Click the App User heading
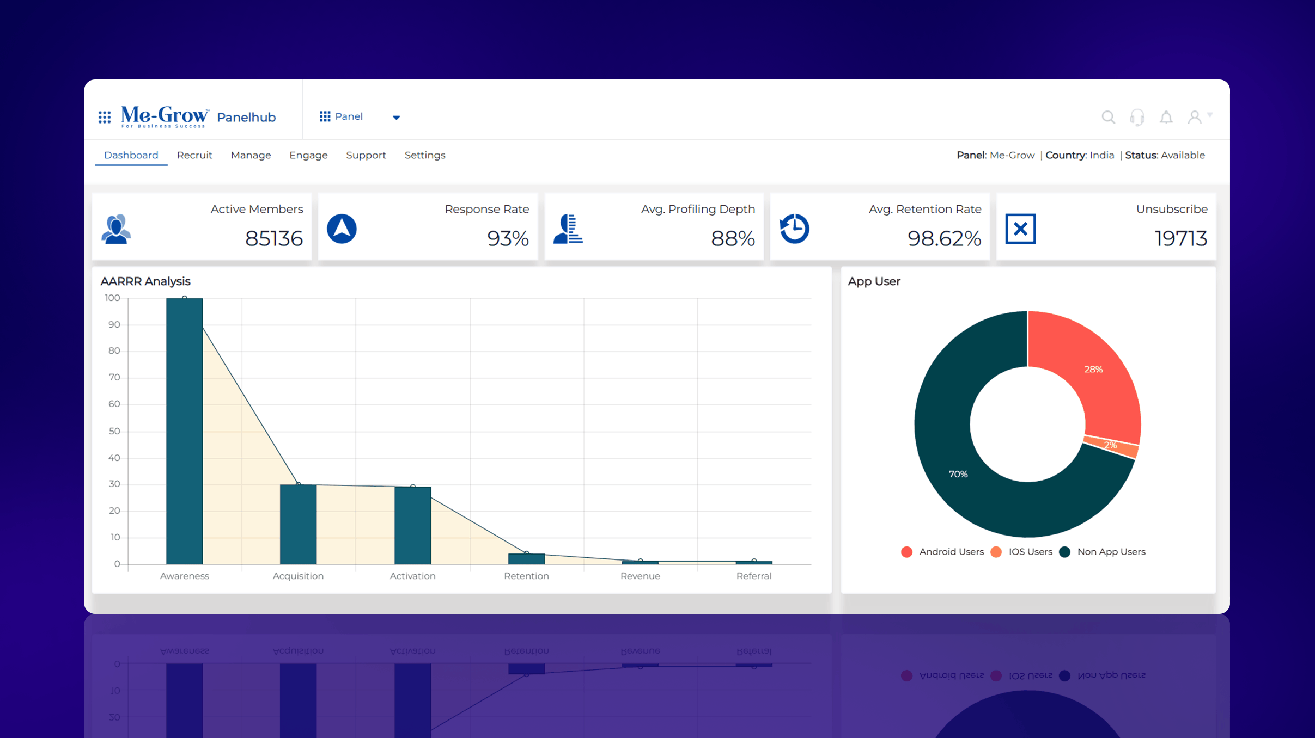 [874, 281]
